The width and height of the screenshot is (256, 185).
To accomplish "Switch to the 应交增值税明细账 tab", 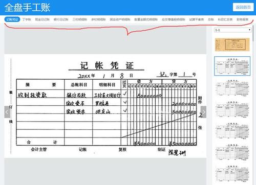I will point(174,19).
